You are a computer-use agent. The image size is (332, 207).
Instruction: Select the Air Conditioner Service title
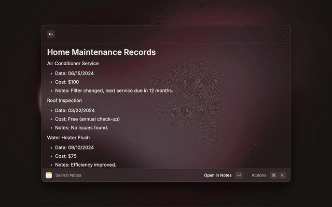pyautogui.click(x=73, y=64)
